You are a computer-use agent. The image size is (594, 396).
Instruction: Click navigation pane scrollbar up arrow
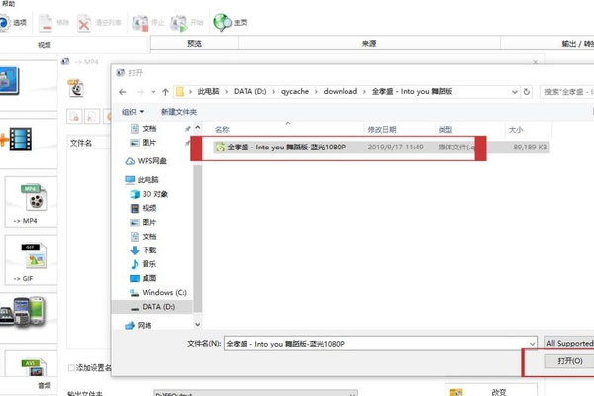tap(197, 128)
